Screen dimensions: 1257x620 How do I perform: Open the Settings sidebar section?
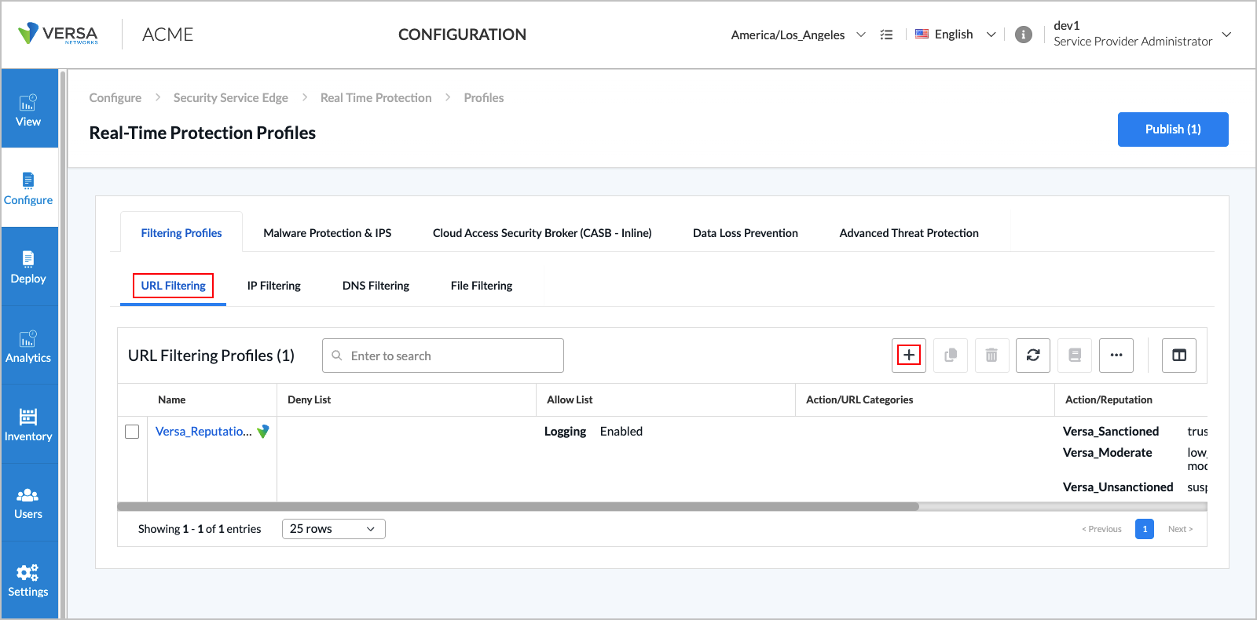(28, 580)
